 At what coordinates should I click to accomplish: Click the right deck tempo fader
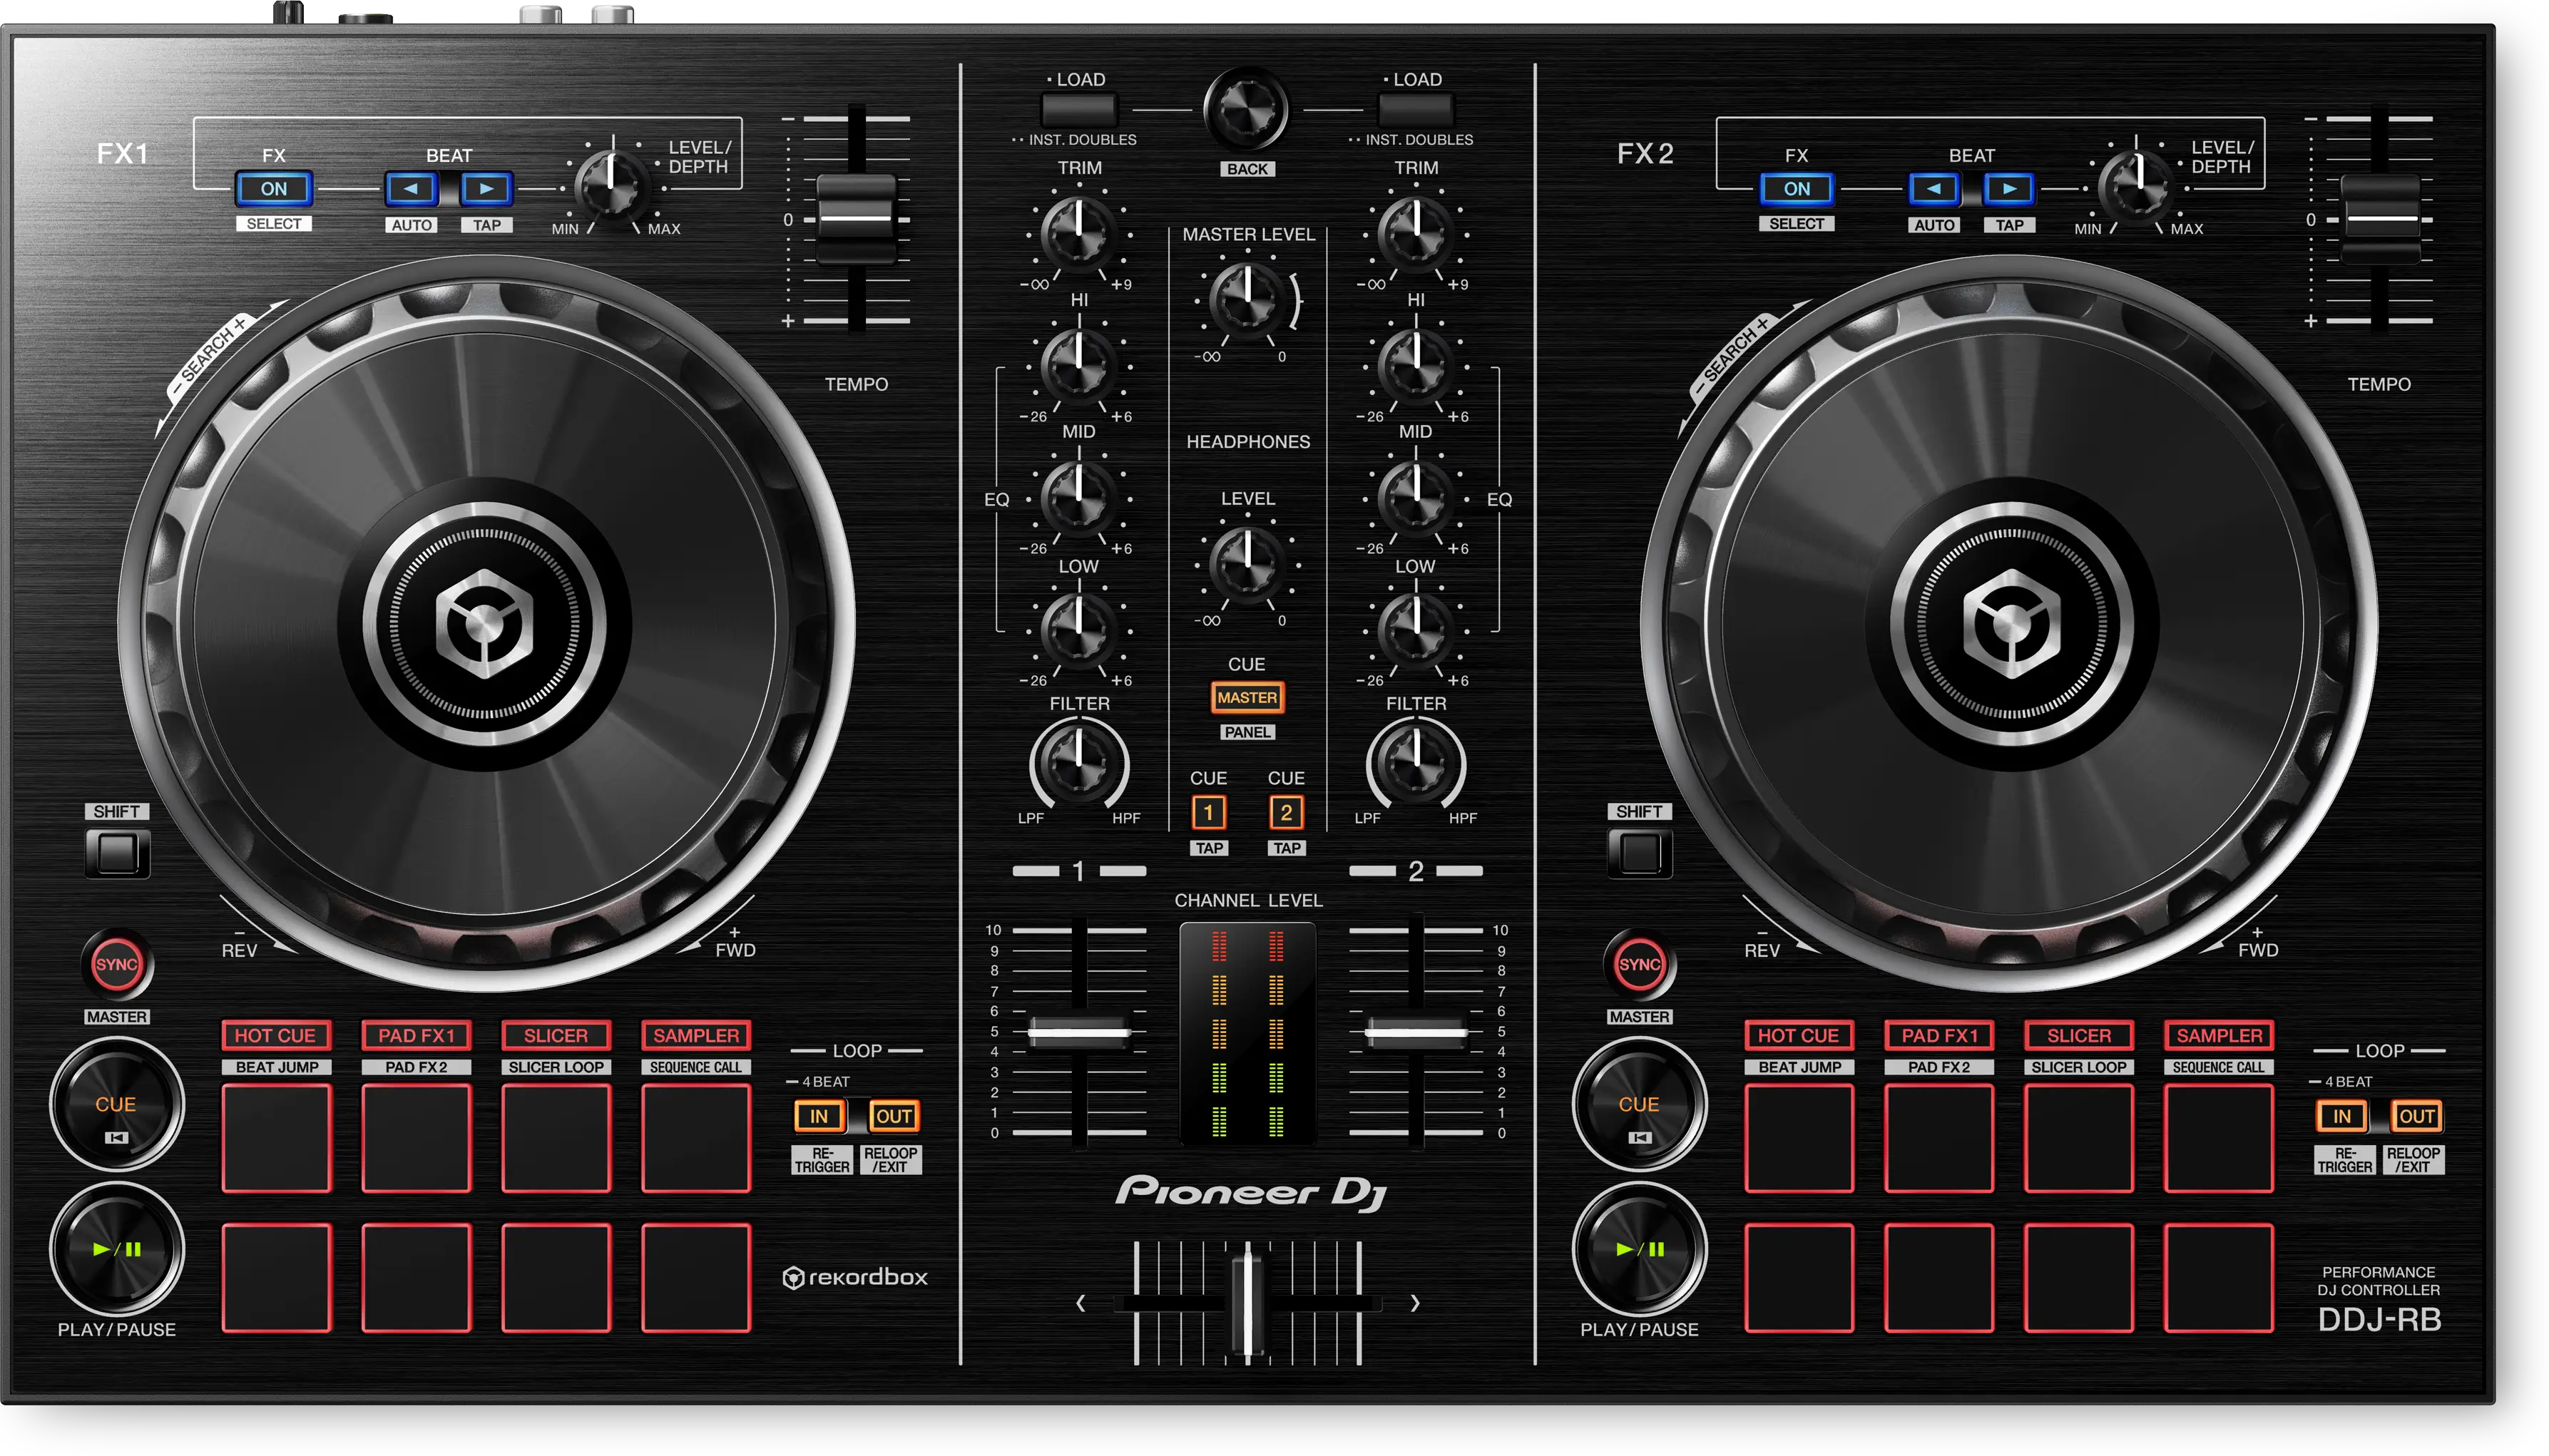click(x=2380, y=218)
